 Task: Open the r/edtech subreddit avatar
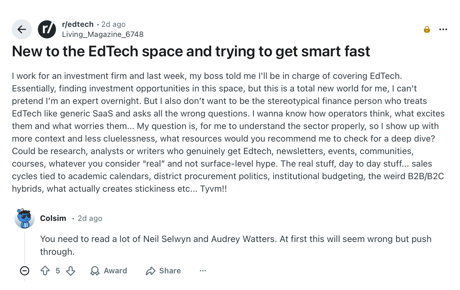point(47,29)
